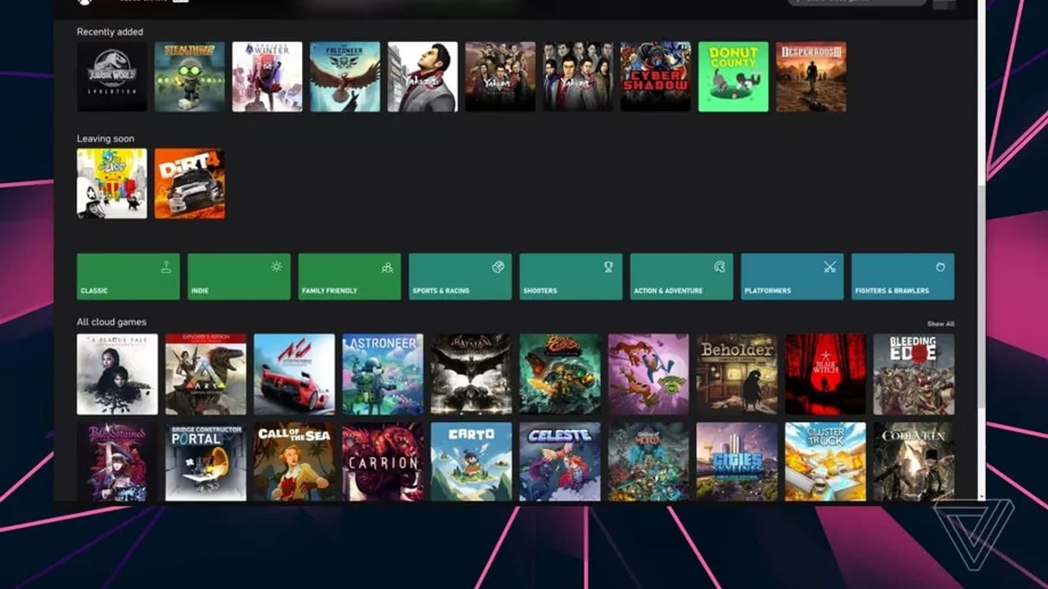Open the Code Vein game tile
The height and width of the screenshot is (589, 1048).
pos(914,461)
